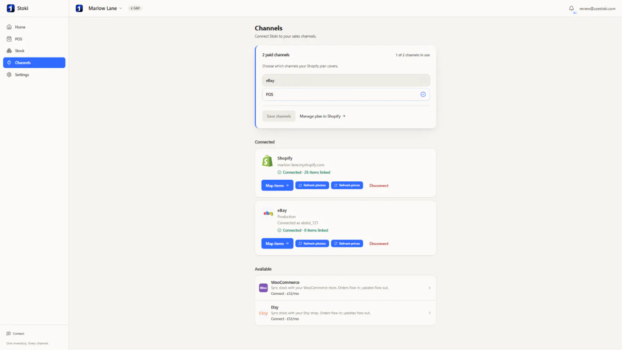Open the Stock section

point(34,51)
